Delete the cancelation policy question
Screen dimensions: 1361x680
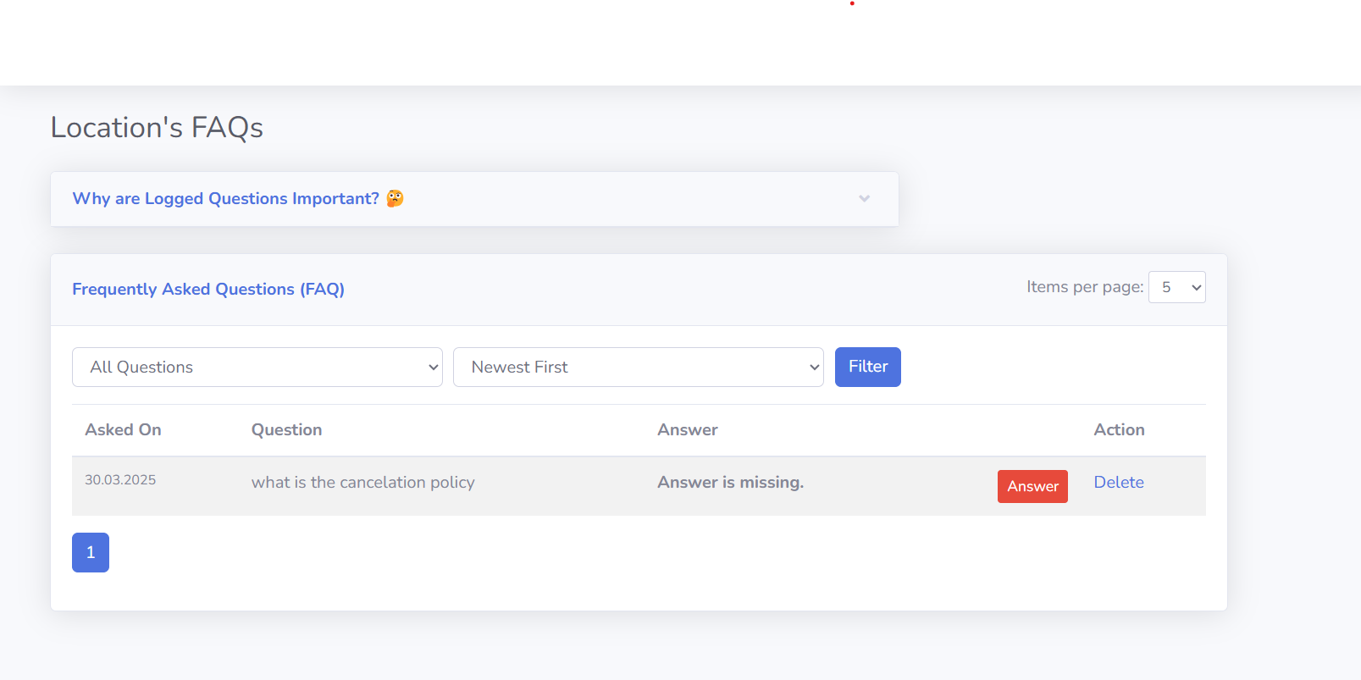pos(1119,482)
